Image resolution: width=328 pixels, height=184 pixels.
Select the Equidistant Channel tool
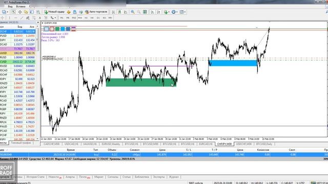point(28,18)
